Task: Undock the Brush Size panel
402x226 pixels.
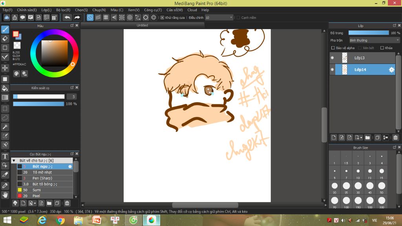Action: 395,147
